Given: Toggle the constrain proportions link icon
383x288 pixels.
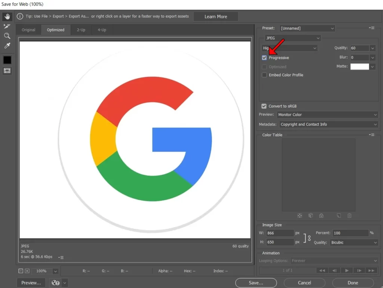Looking at the screenshot, I should point(309,238).
